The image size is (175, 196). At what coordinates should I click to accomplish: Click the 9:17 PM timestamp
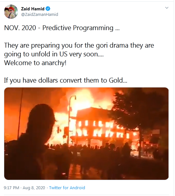(x=11, y=188)
